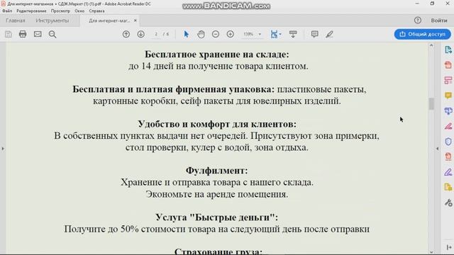Click heading Бесплатное хранение на складе

tap(217, 55)
